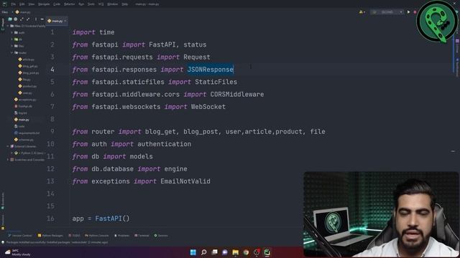Collapse the project root folder

click(8, 26)
